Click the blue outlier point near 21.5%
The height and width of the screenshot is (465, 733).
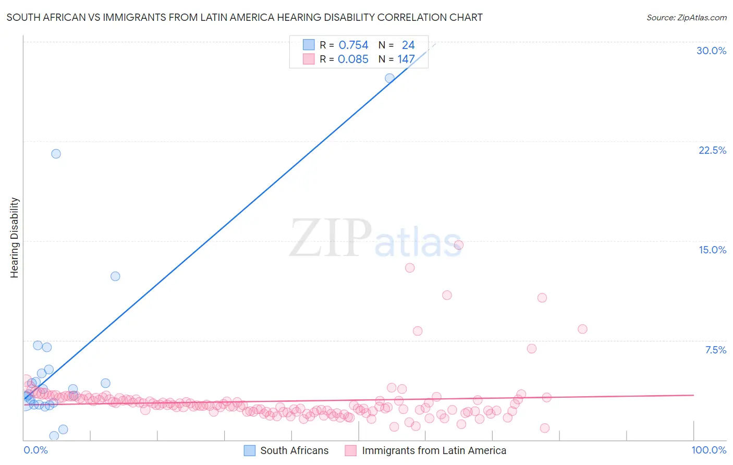[56, 154]
